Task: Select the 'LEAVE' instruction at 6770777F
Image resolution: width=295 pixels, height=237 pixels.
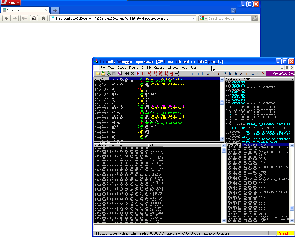Action: [142, 138]
